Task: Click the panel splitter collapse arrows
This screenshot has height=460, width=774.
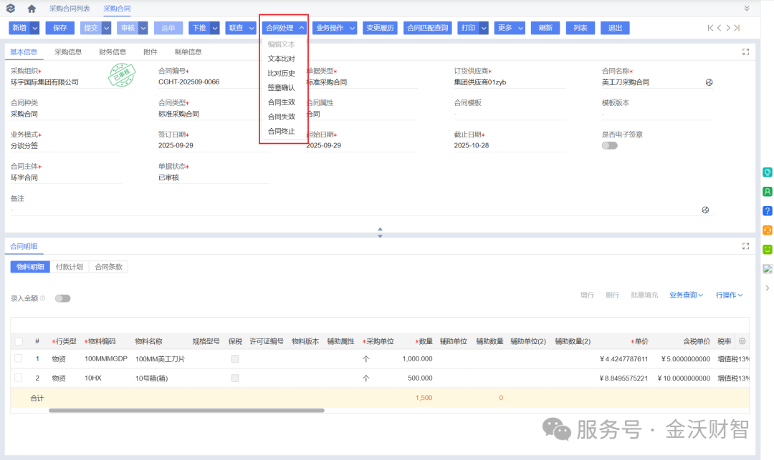Action: [380, 233]
